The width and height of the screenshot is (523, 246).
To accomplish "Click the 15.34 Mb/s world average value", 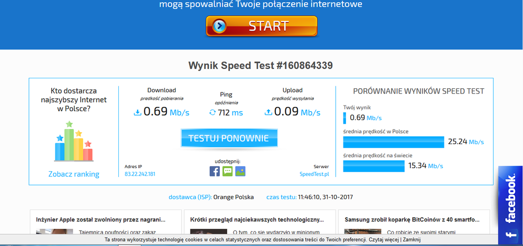I will [x=426, y=166].
